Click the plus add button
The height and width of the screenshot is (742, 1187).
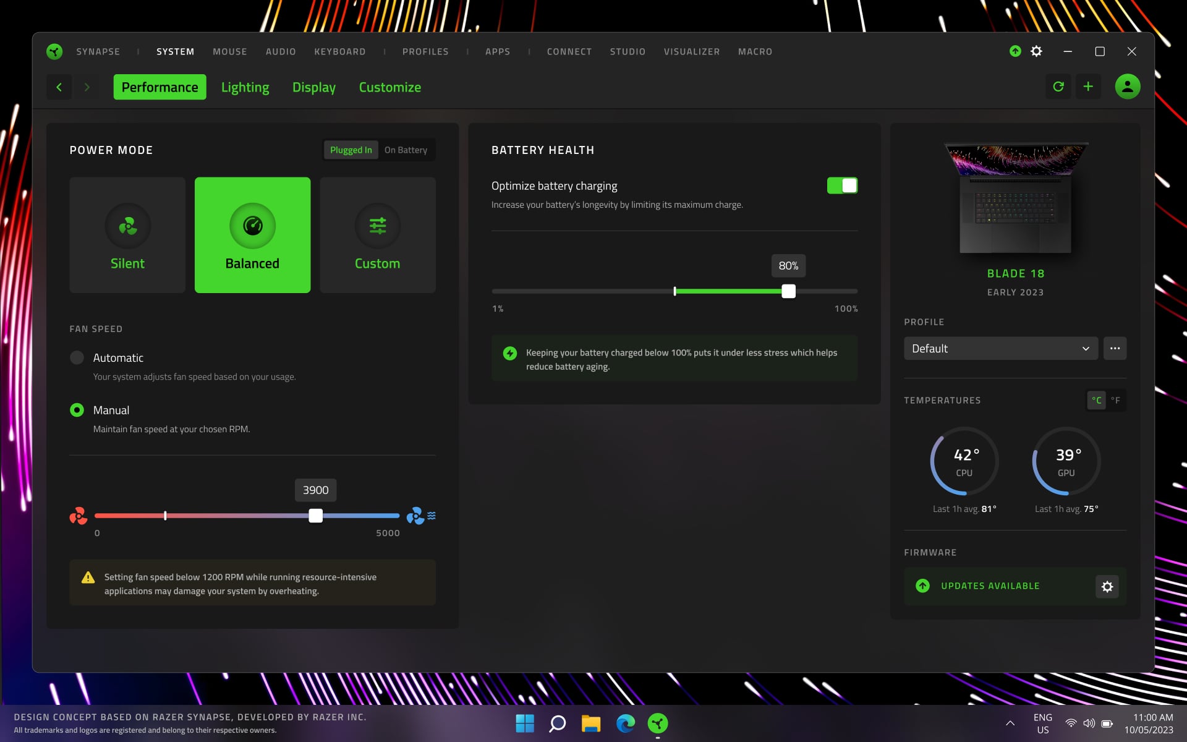1088,87
